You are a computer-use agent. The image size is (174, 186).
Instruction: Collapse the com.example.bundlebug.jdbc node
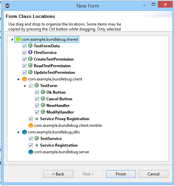[x=18, y=132]
